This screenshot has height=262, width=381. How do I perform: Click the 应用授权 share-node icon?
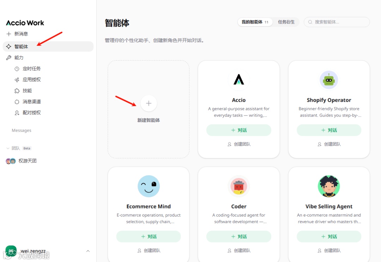[x=17, y=80]
